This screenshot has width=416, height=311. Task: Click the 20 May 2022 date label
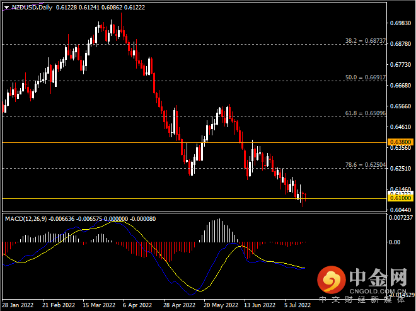coord(221,305)
